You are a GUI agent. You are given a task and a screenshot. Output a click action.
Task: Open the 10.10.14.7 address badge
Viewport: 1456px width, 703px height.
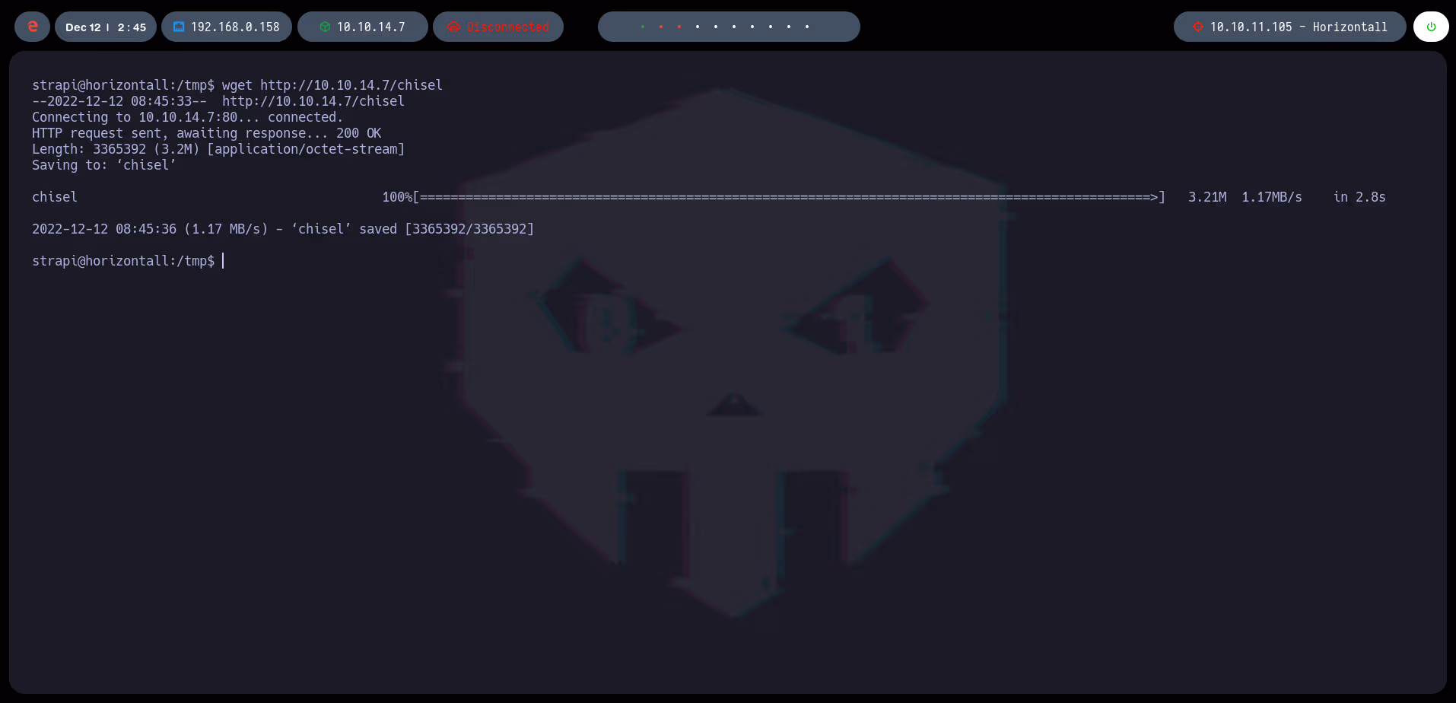tap(362, 27)
